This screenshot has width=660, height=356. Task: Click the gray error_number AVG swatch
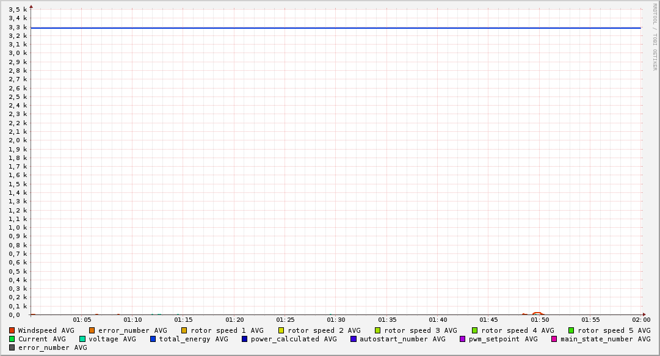click(x=12, y=347)
